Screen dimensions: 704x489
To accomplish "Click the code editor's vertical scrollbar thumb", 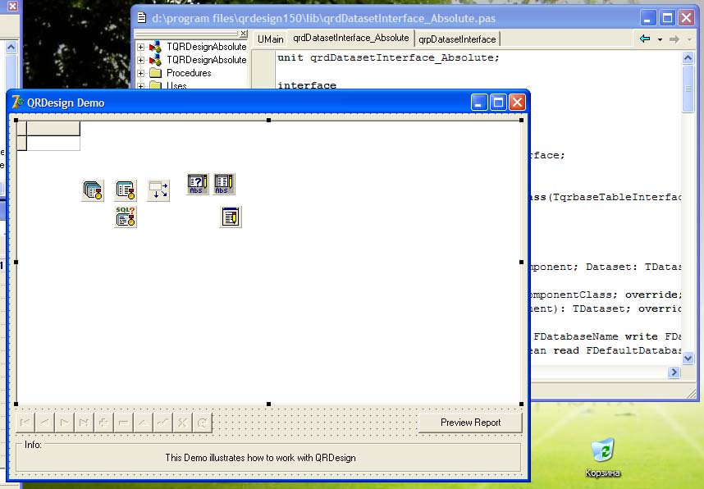I will (x=688, y=89).
